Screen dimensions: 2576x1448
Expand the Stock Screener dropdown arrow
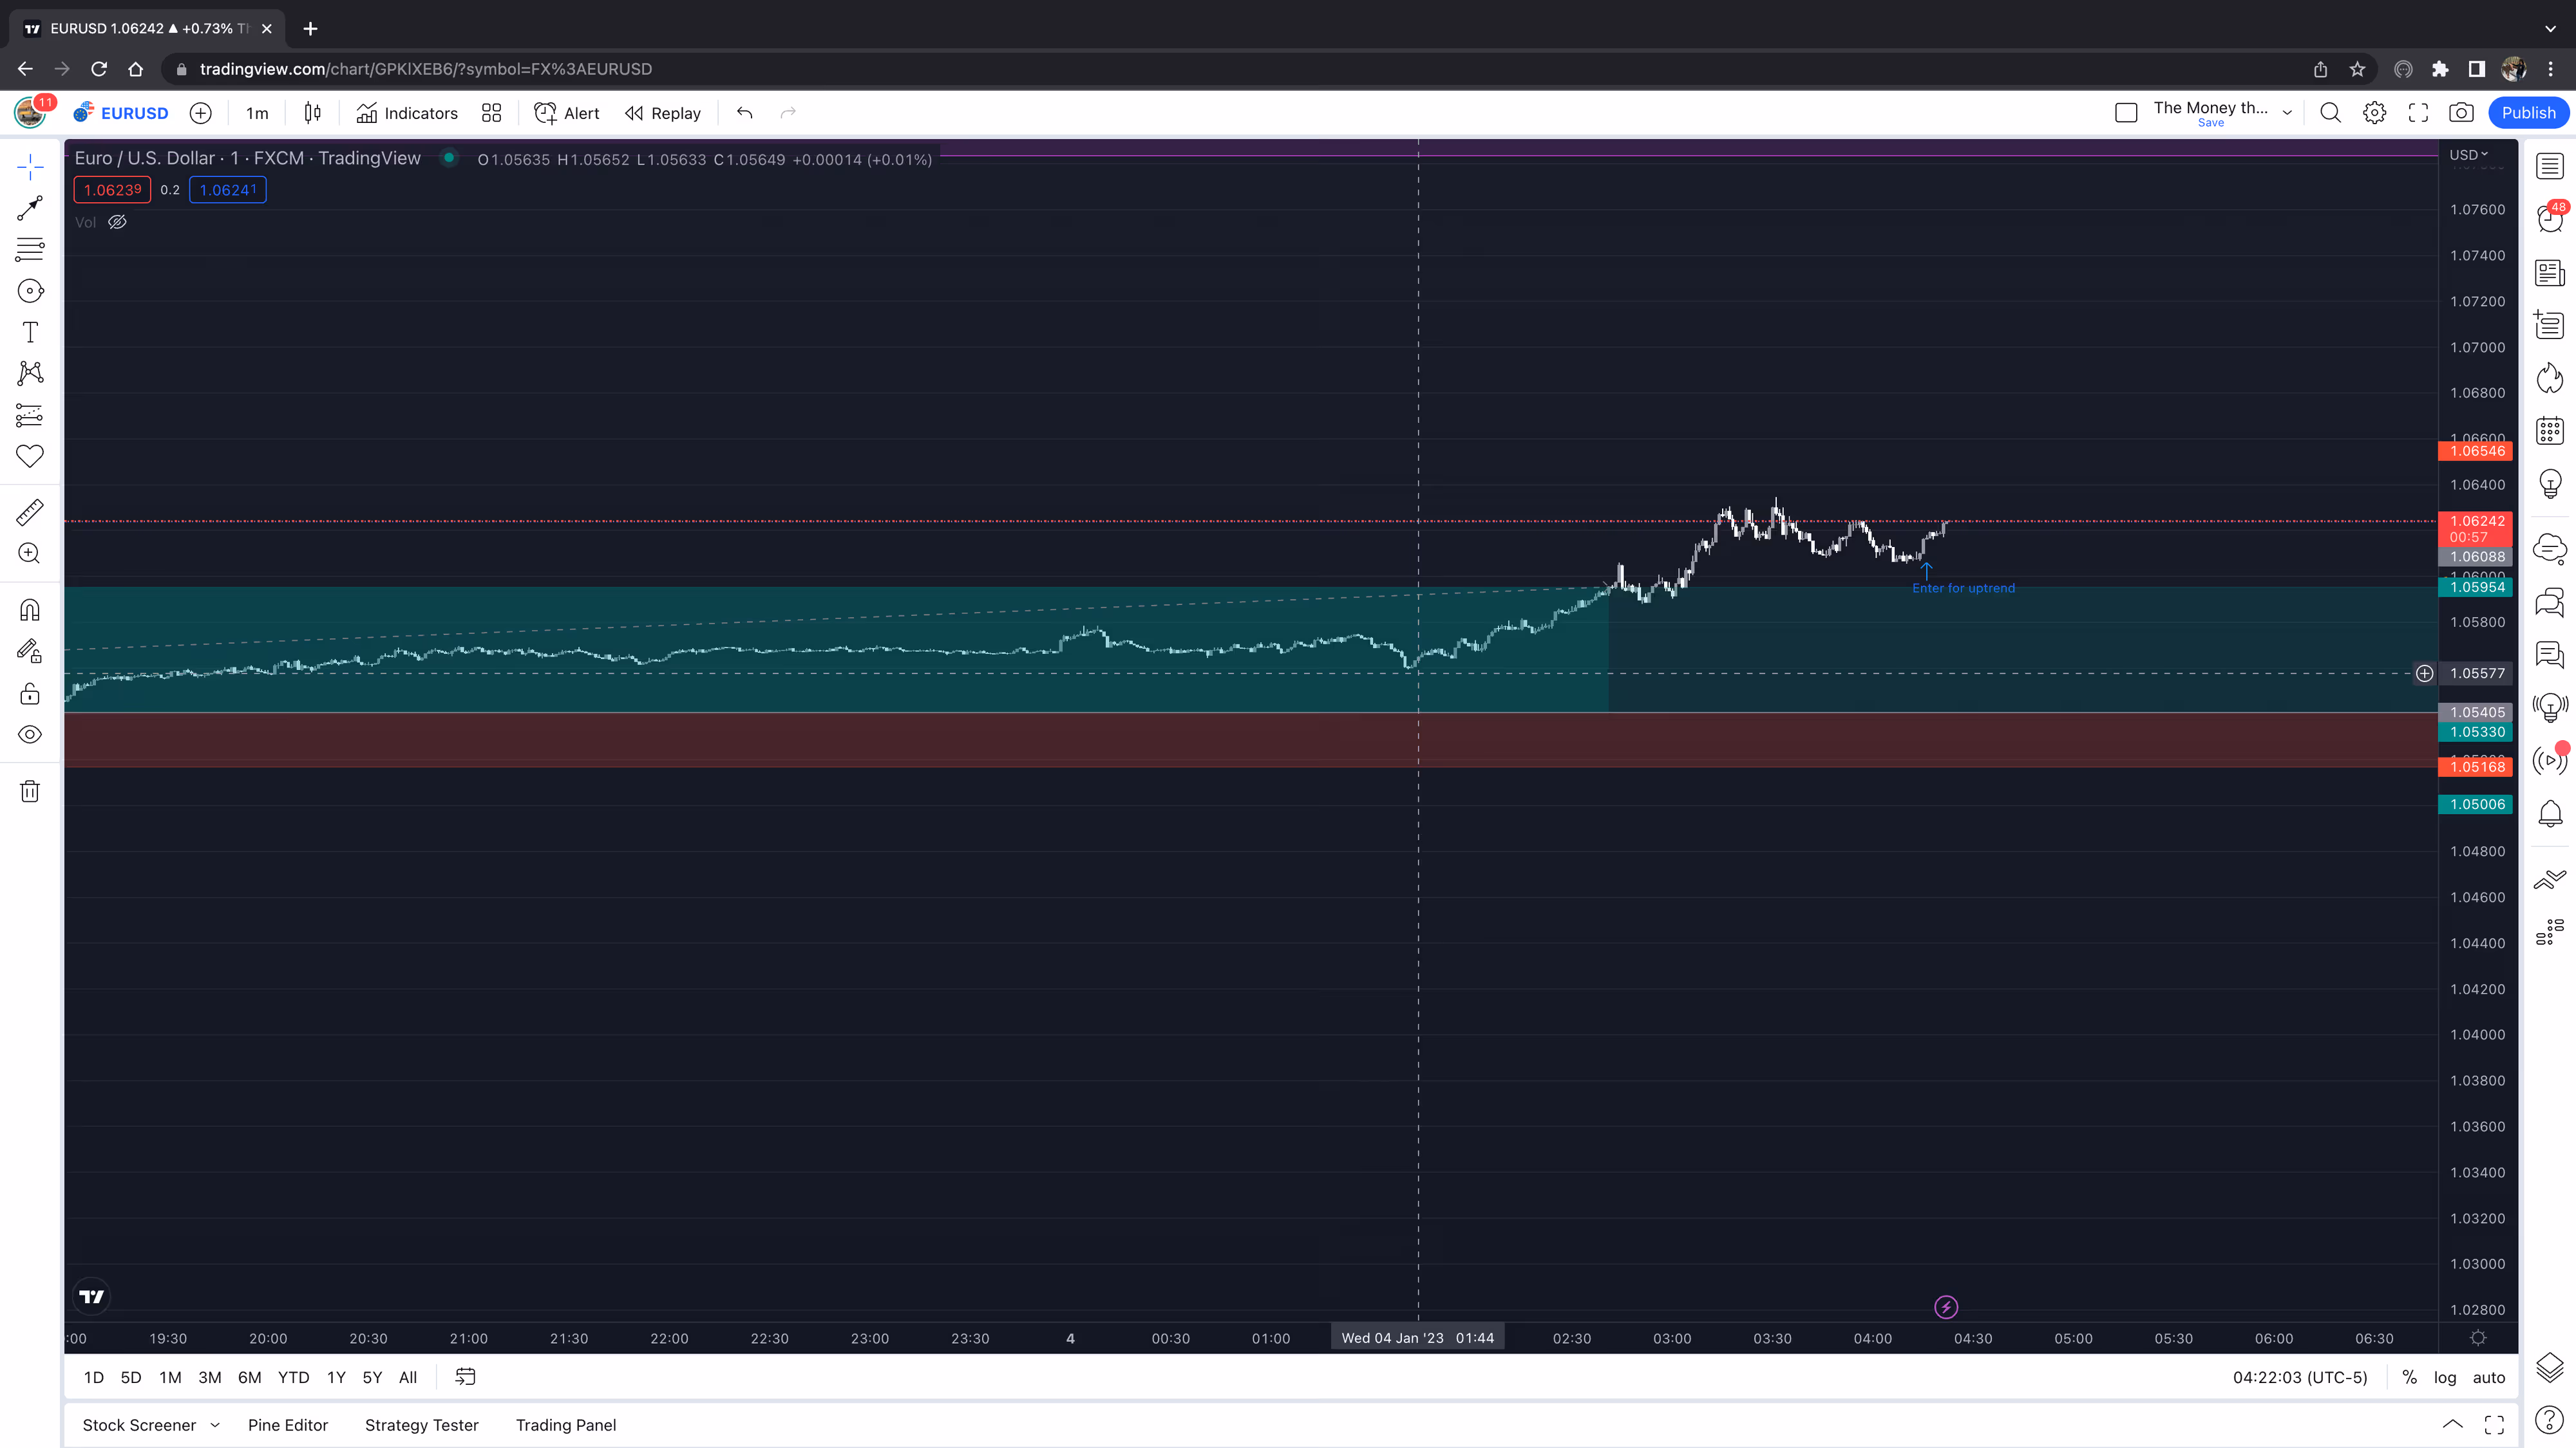[x=215, y=1425]
